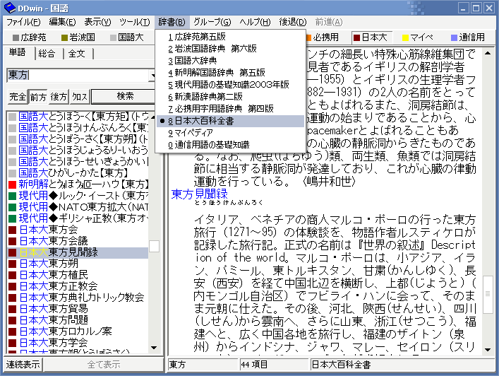This screenshot has width=499, height=376.
Task: Select the マイペ dictionary toolbar button
Action: point(418,37)
